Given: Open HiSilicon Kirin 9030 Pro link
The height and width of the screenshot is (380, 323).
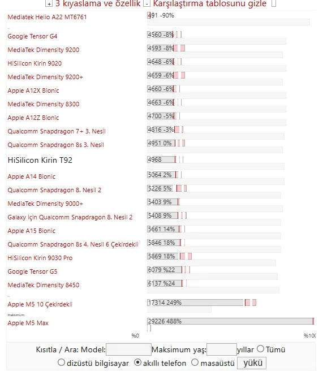Looking at the screenshot, I should click(40, 258).
